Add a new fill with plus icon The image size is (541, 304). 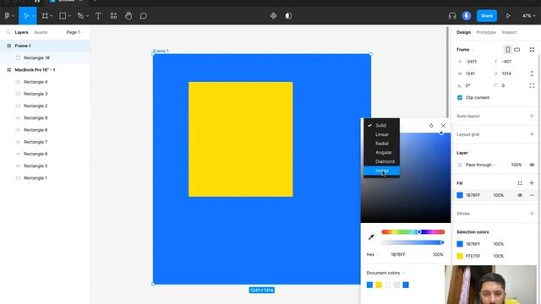click(532, 183)
